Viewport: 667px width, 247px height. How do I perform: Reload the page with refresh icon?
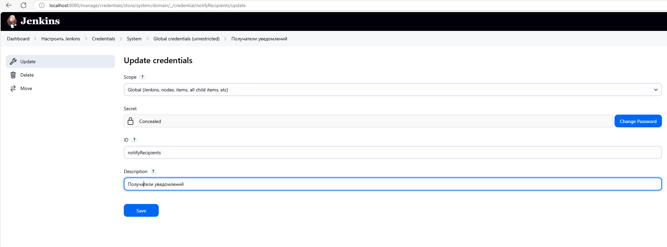[x=24, y=5]
